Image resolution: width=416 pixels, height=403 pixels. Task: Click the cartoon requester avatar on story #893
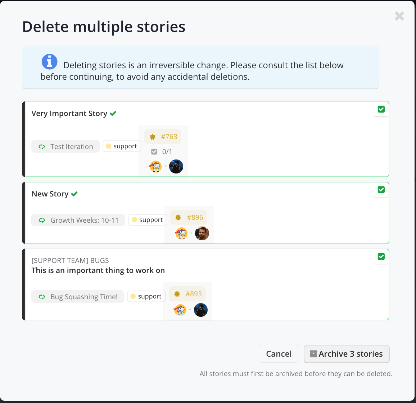point(180,310)
